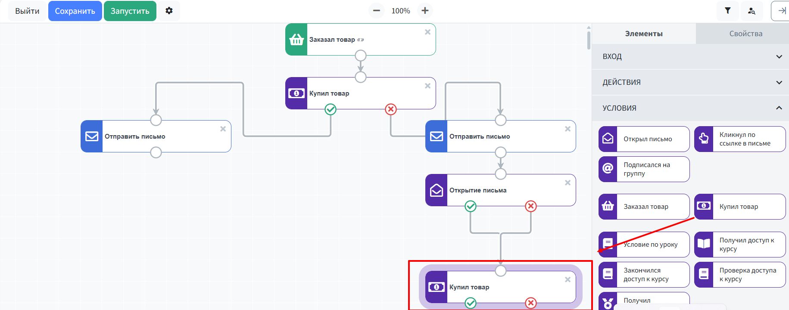Click output connector of right Отправить письмо

coord(501,152)
